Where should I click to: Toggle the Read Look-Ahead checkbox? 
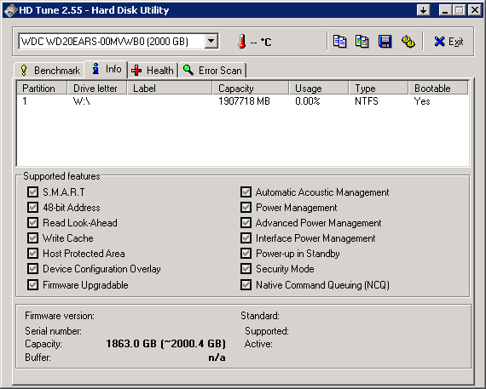32,222
